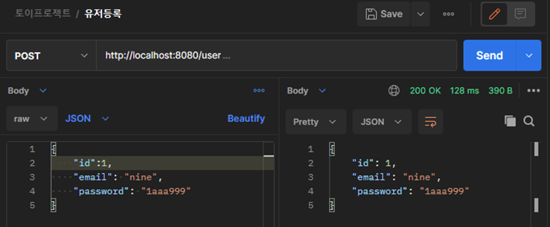Viewport: 550px width, 227px height.
Task: Open the request body three-dot options
Action: click(259, 91)
